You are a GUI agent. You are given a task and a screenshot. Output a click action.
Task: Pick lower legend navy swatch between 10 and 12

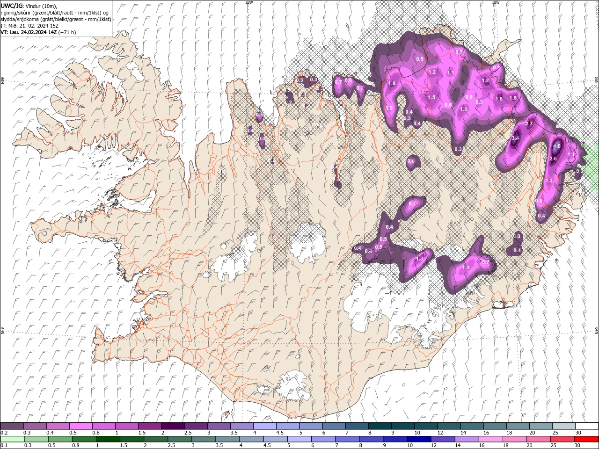[418, 439]
